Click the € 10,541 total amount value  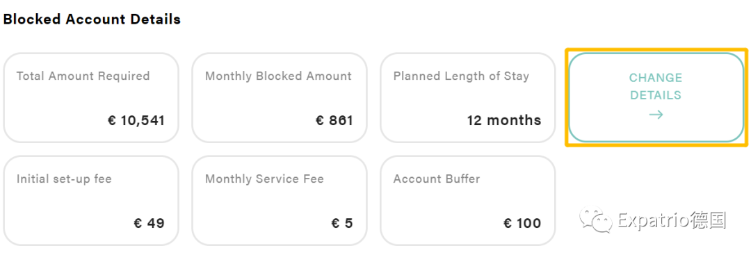(x=136, y=120)
